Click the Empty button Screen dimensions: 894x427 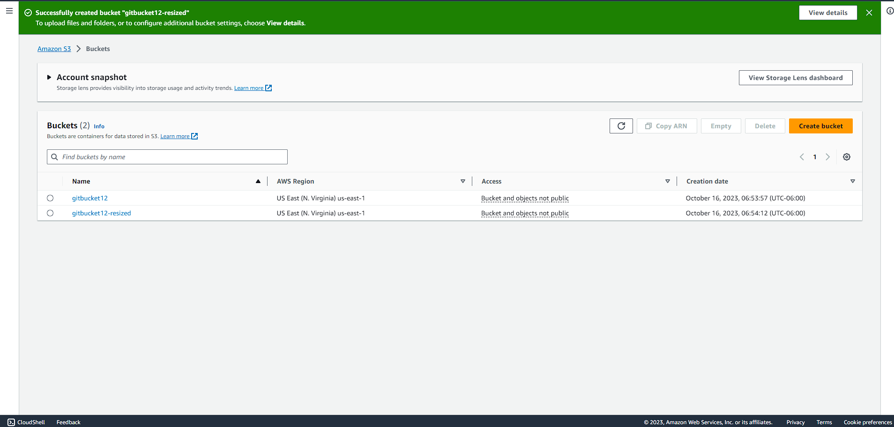[x=721, y=126]
